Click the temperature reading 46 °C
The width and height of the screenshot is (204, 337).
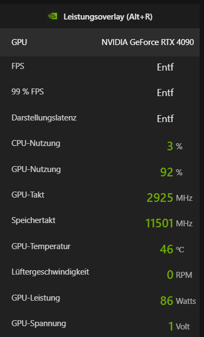point(172,249)
